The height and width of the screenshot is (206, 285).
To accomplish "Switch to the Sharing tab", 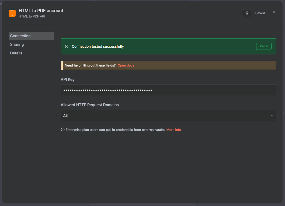I will (x=17, y=44).
